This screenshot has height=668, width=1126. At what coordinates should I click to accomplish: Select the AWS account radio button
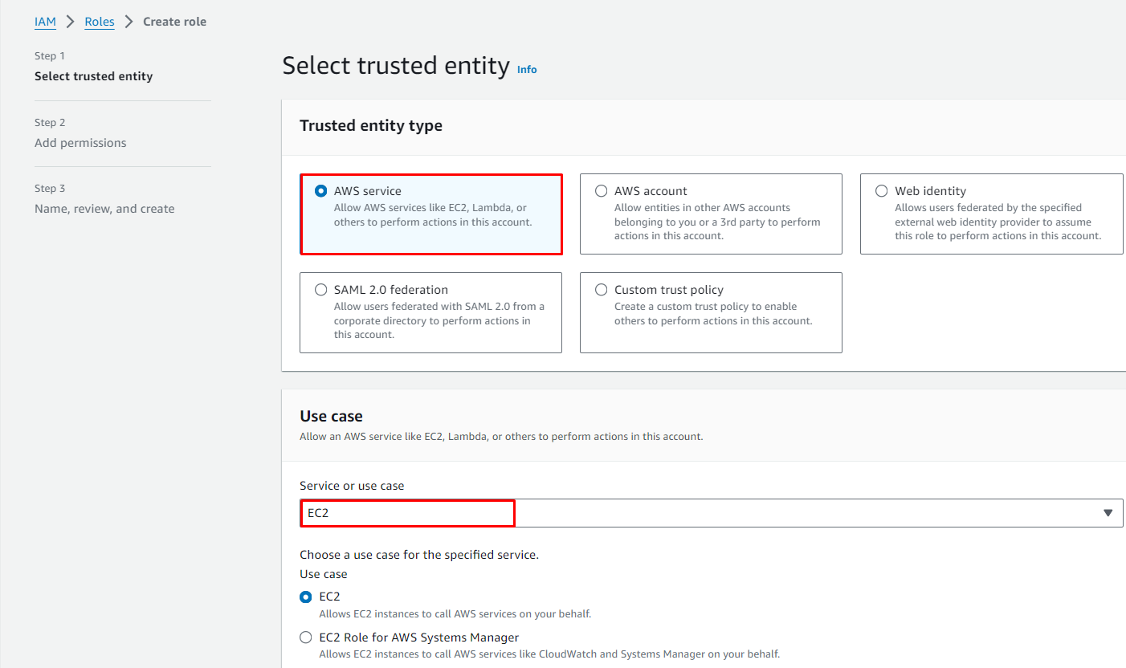click(602, 191)
